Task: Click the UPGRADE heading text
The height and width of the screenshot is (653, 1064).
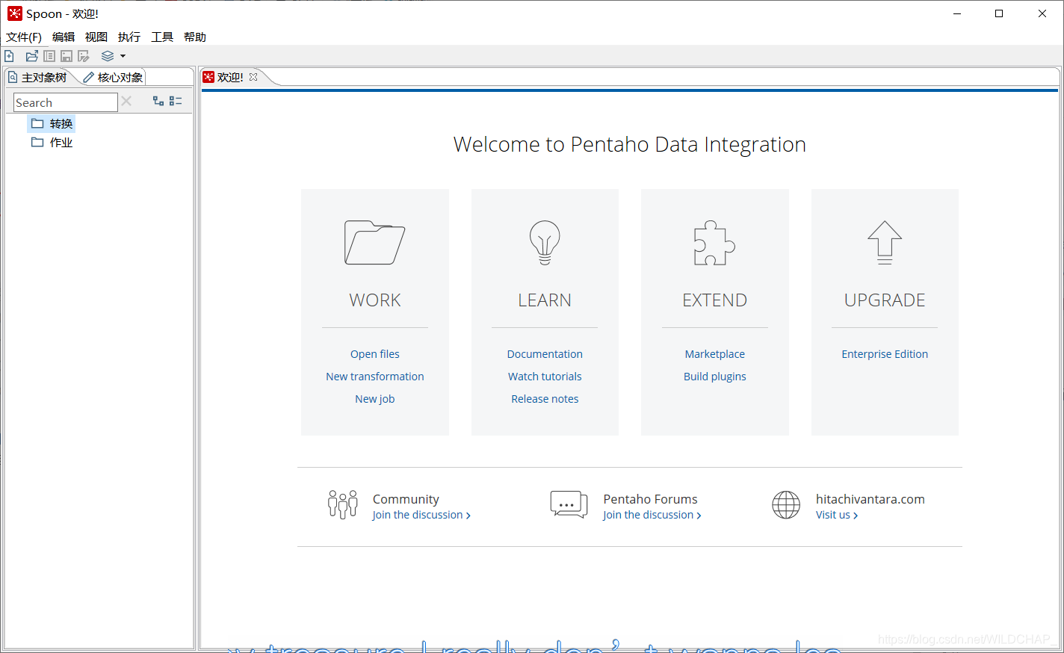Action: coord(885,300)
